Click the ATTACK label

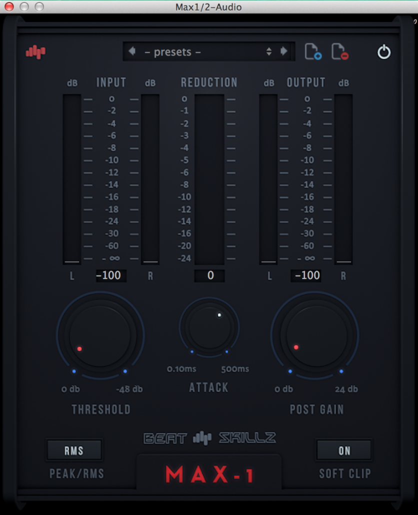(208, 387)
